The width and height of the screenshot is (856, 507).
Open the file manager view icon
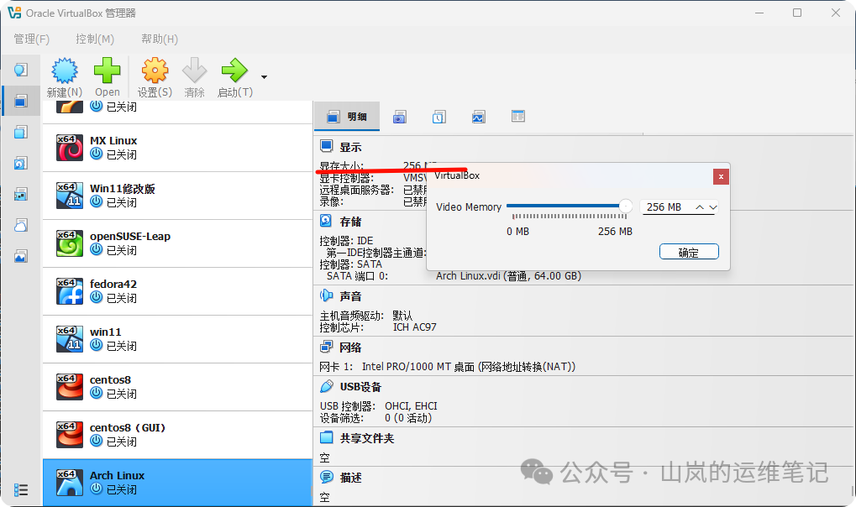tap(517, 116)
